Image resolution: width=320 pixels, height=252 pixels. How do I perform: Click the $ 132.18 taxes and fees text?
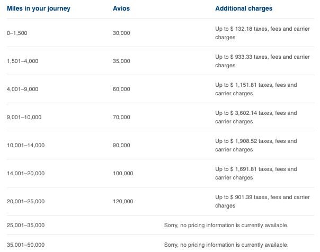[x=262, y=33]
